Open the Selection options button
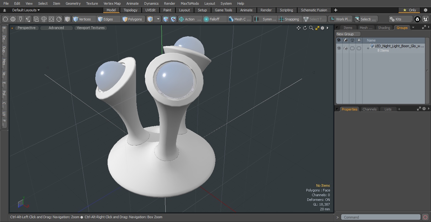Viewport: 431px width, 222px height. click(365, 19)
